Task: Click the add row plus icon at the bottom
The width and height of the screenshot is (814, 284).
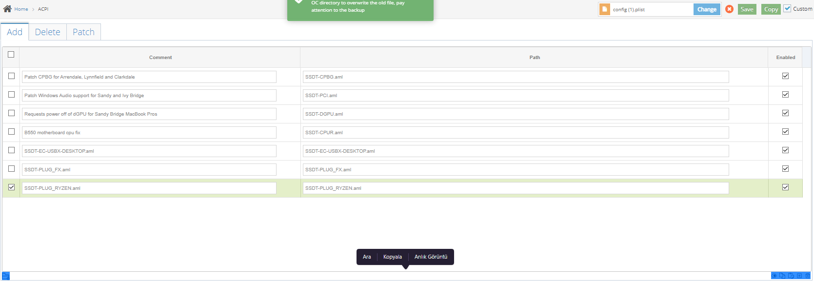Action: [799, 276]
